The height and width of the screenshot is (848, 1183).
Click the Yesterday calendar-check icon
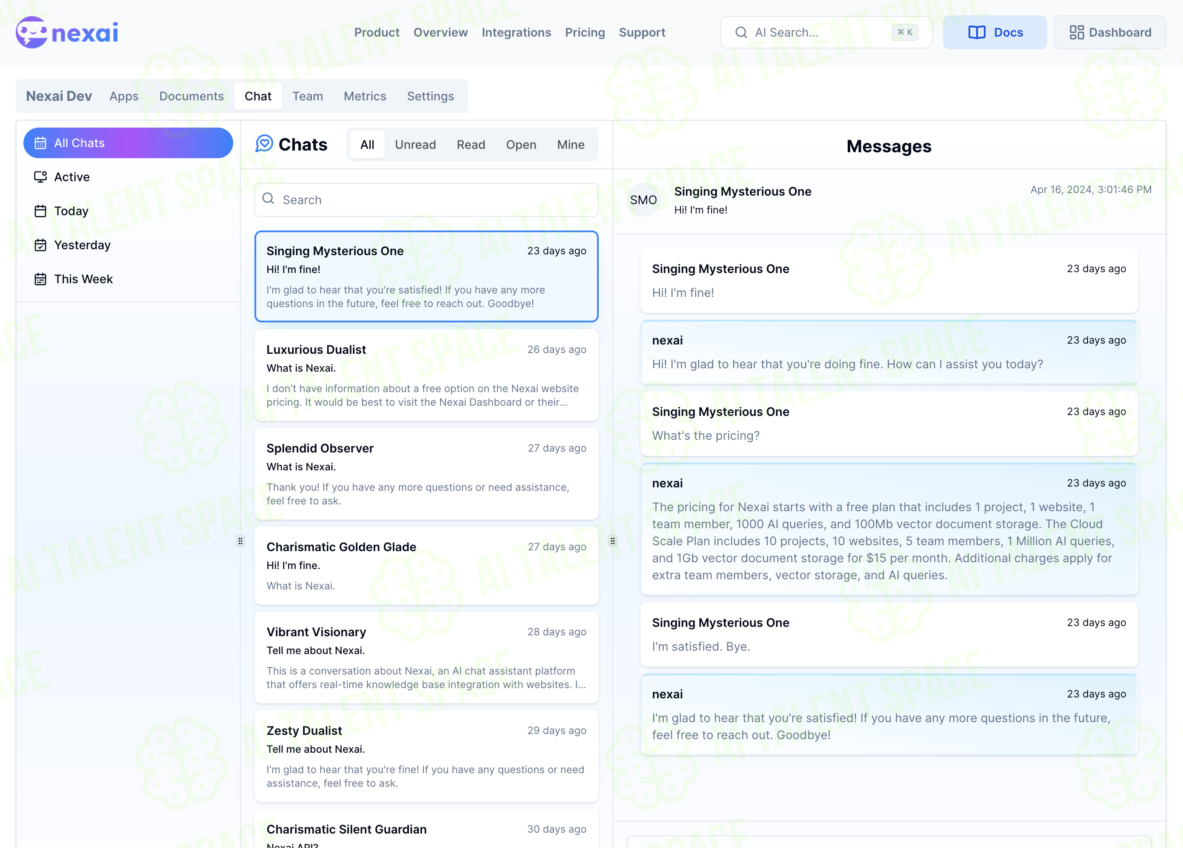[40, 245]
